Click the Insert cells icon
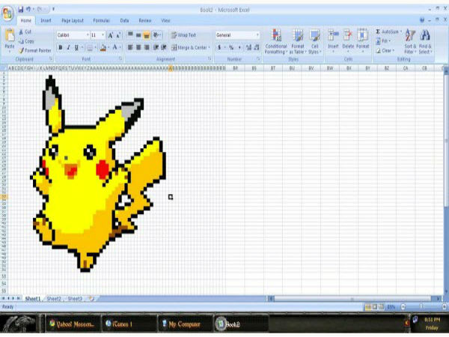The image size is (449, 337). click(x=333, y=39)
